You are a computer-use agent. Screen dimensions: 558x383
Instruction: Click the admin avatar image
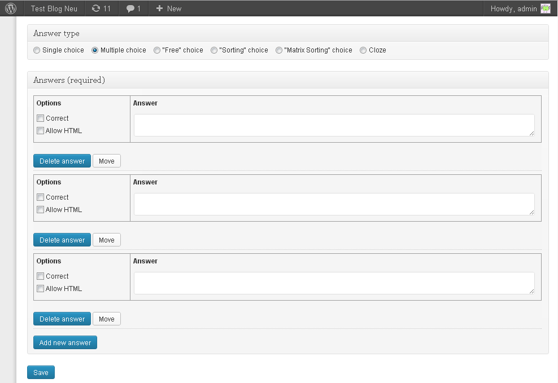click(545, 8)
